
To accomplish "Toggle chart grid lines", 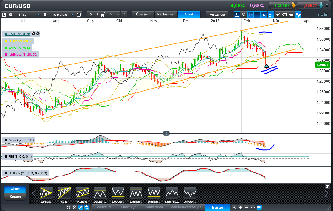I will pos(257,14).
